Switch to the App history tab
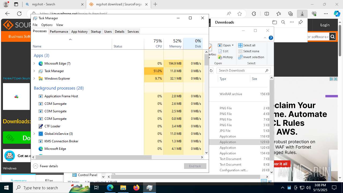343x193 pixels. (79, 31)
